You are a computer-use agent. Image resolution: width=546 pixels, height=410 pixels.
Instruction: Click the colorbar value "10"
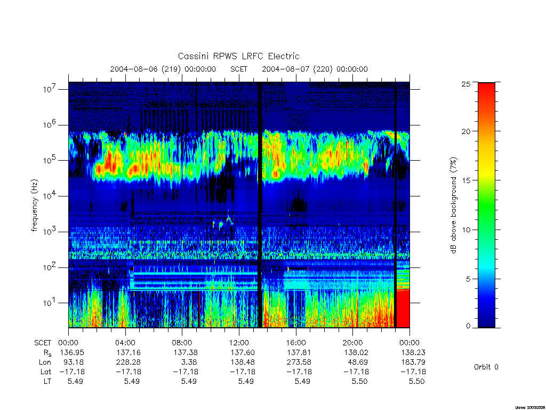coord(466,230)
